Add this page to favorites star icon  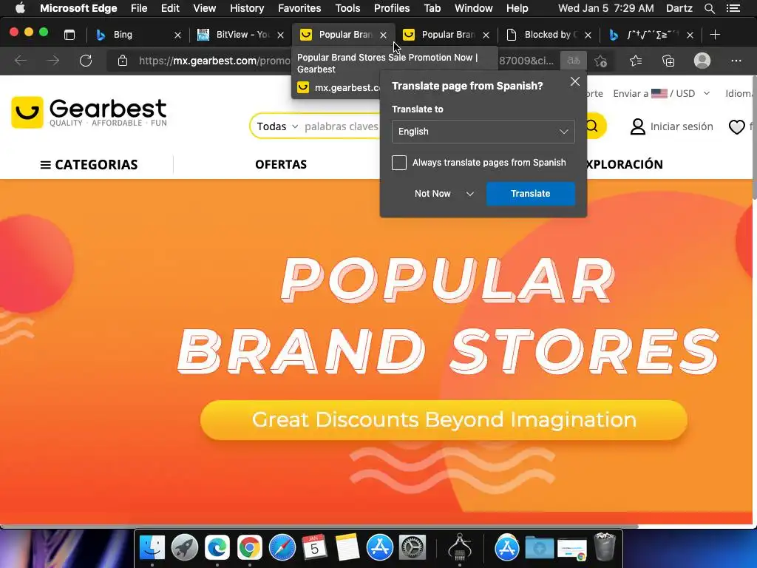click(600, 61)
